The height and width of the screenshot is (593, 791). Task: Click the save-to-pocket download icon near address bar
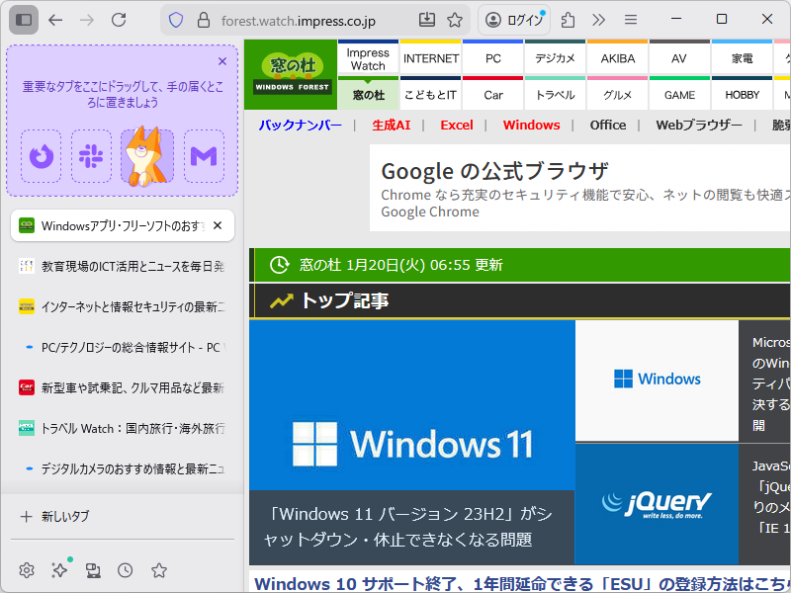point(426,19)
